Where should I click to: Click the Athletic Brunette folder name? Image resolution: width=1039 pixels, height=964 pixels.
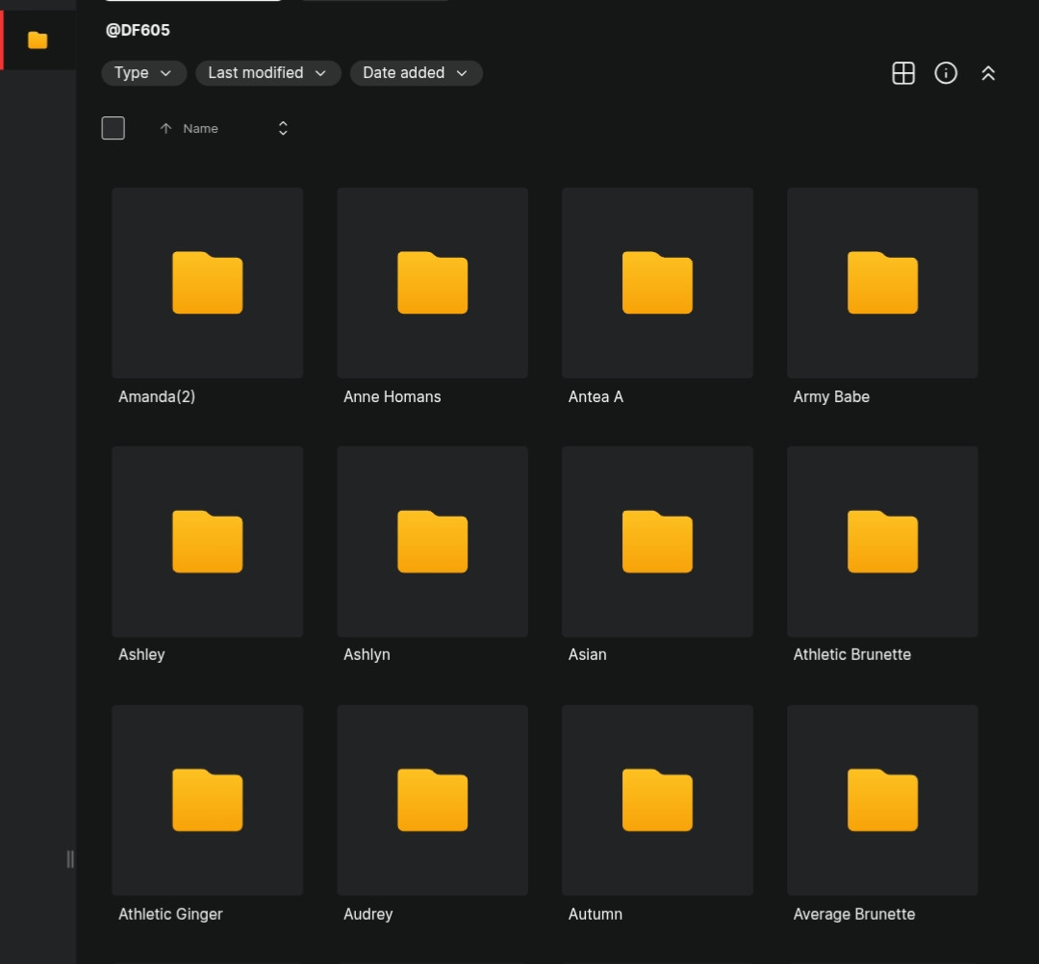pos(852,654)
